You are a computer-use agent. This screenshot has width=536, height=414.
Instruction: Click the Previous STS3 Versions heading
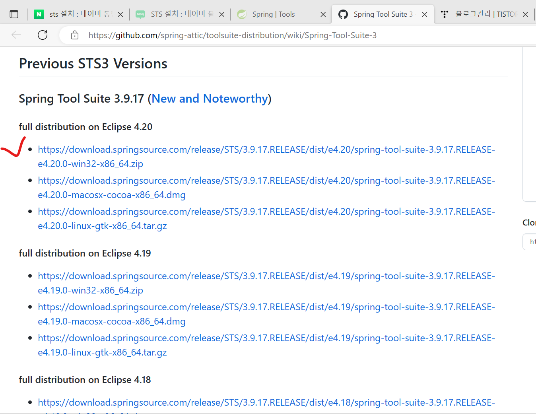[93, 64]
